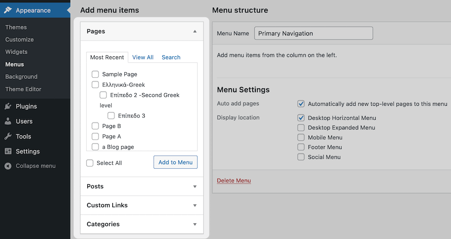This screenshot has height=239, width=451.
Task: Open the Search tab in Pages
Action: point(171,57)
